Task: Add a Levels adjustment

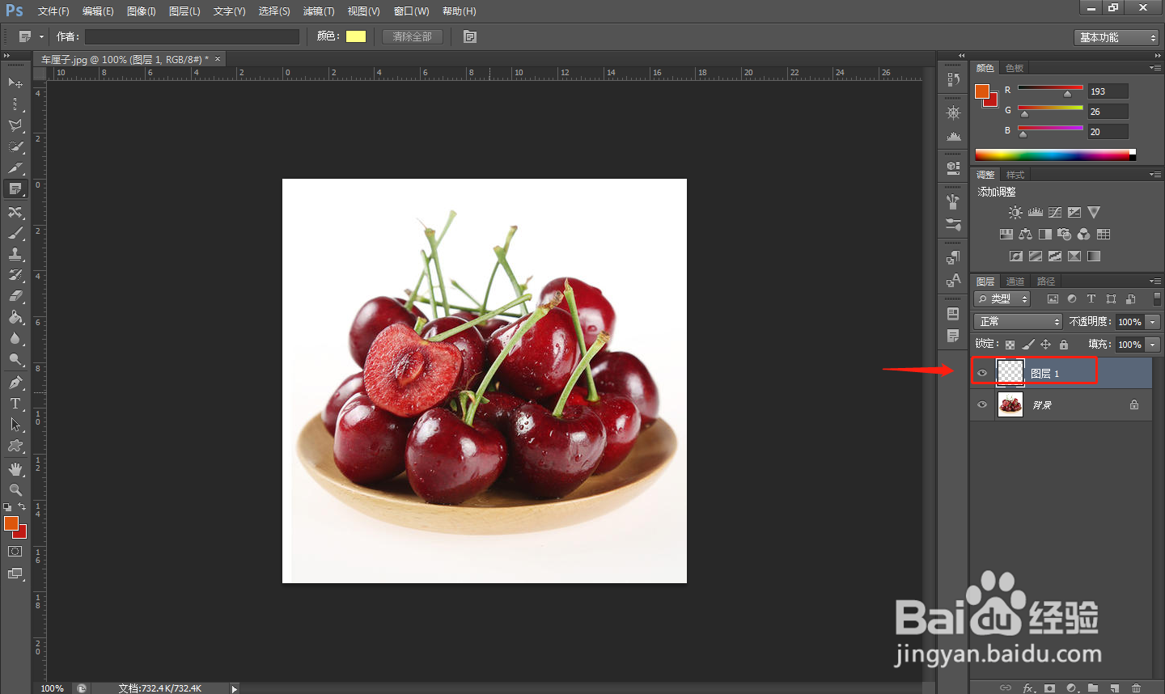Action: (x=1036, y=213)
